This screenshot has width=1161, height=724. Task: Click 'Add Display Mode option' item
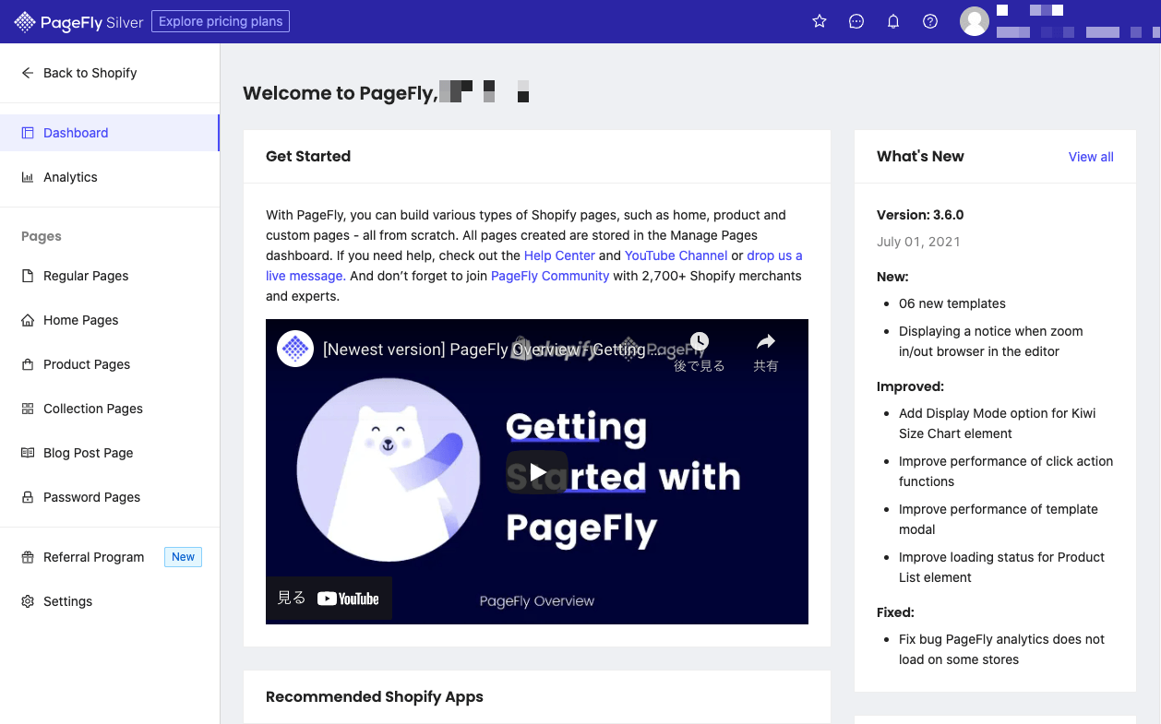coord(998,423)
